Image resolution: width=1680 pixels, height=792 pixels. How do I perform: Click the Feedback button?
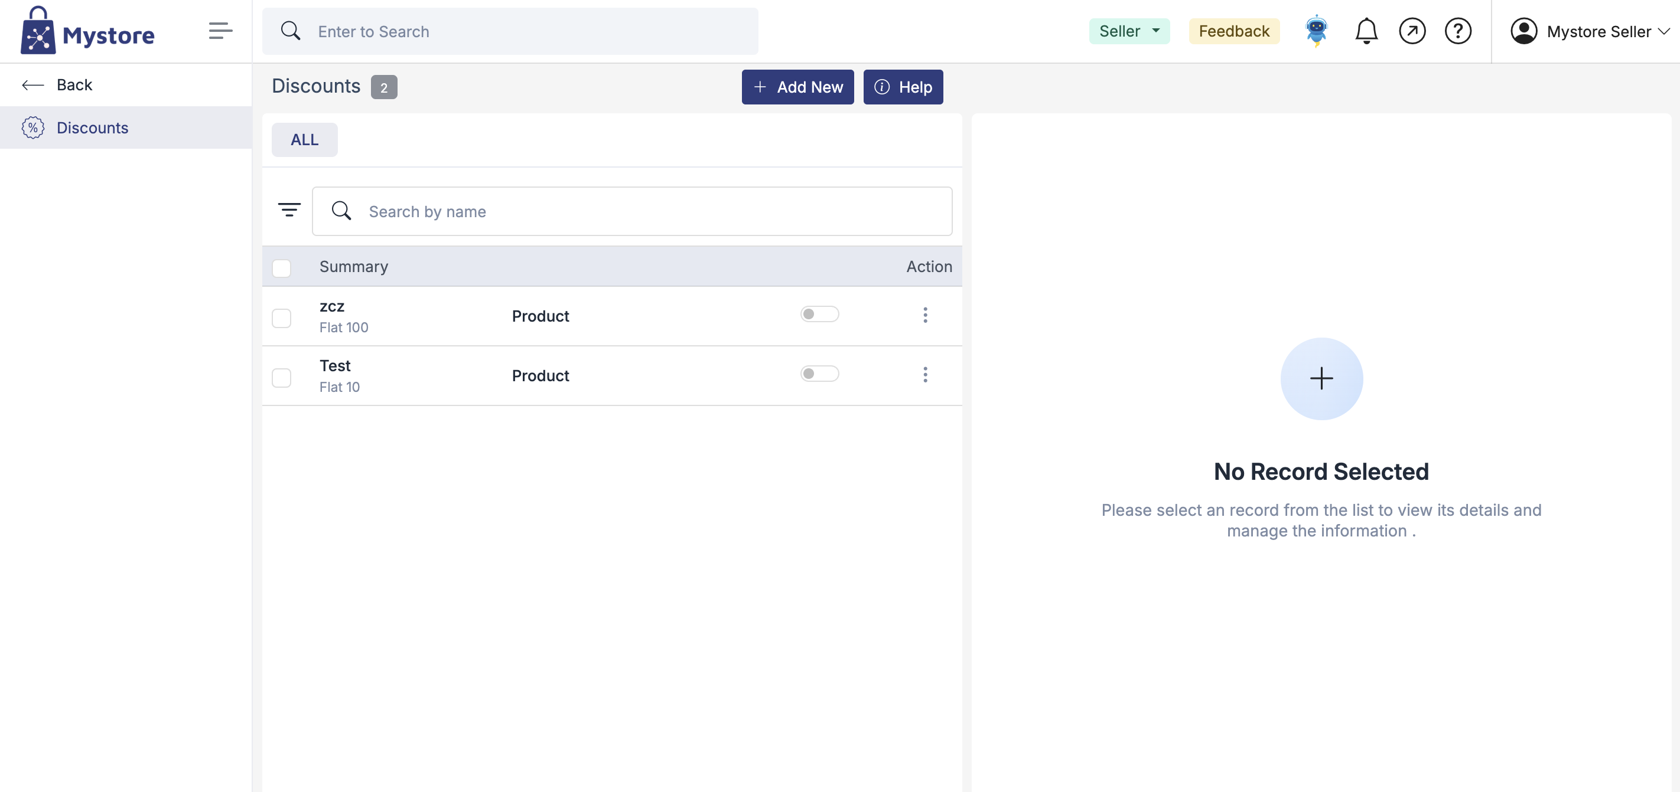click(x=1233, y=31)
